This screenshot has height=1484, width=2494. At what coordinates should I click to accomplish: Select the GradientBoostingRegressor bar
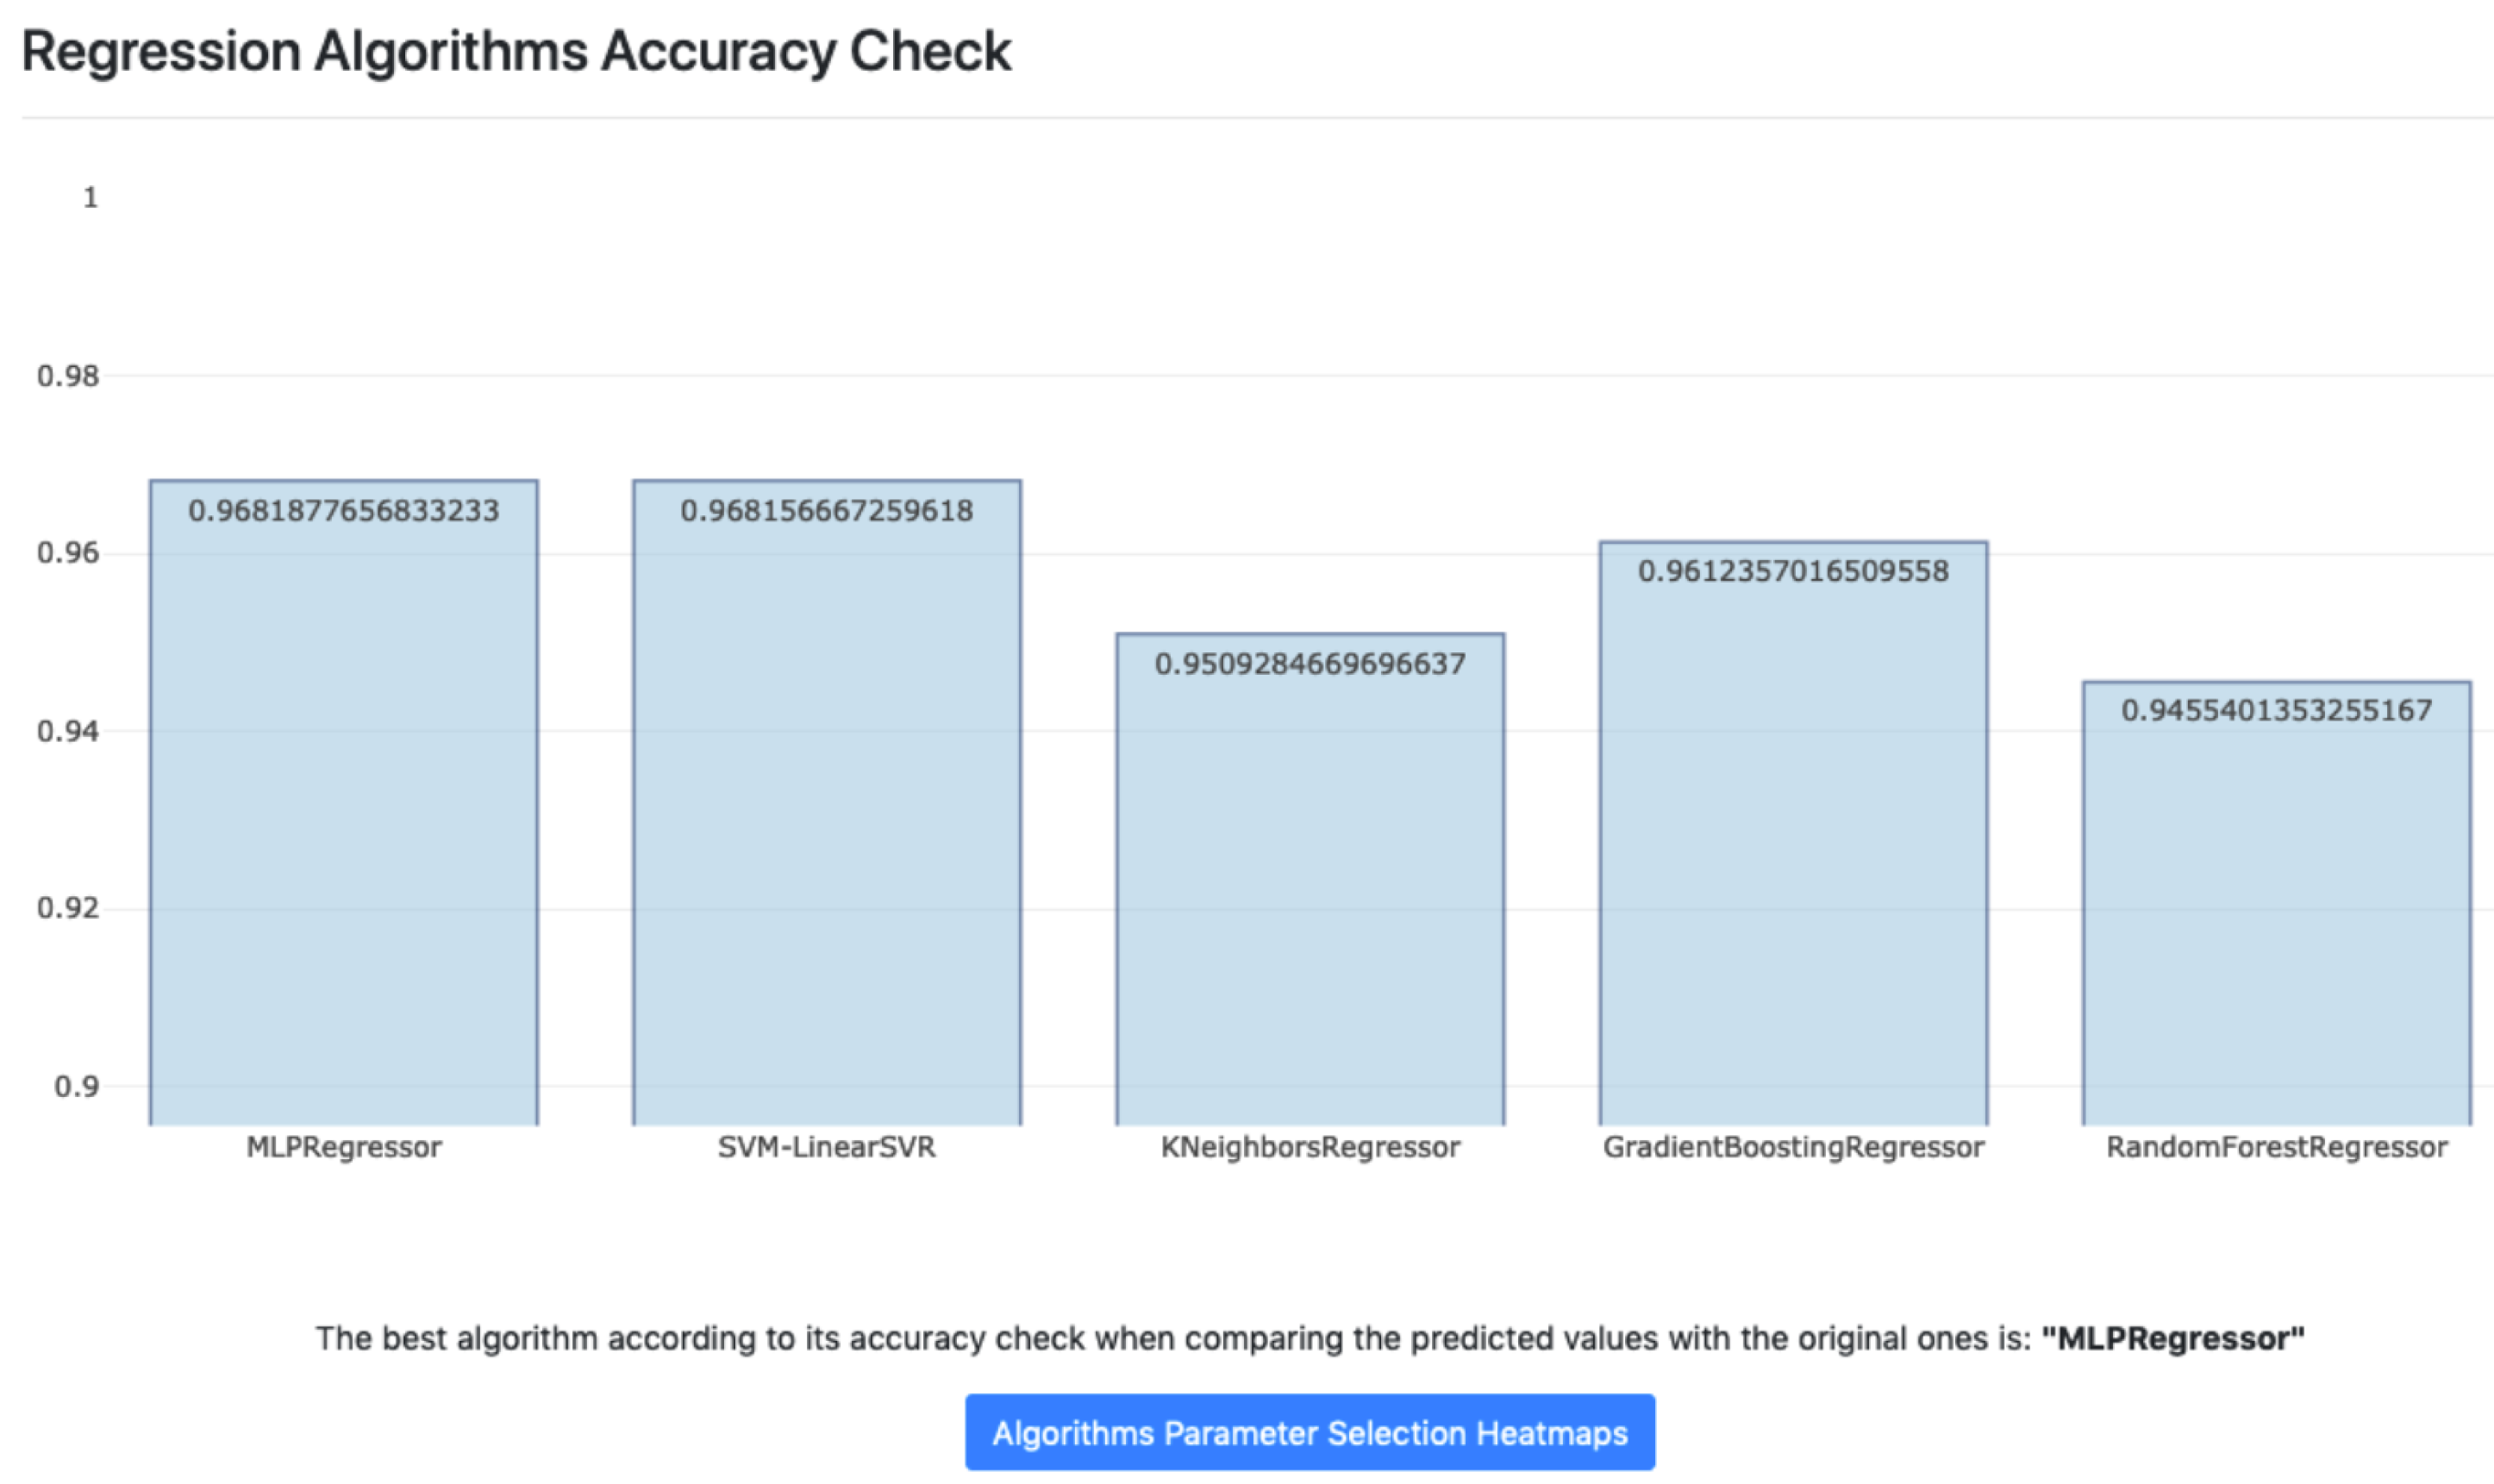click(1793, 850)
